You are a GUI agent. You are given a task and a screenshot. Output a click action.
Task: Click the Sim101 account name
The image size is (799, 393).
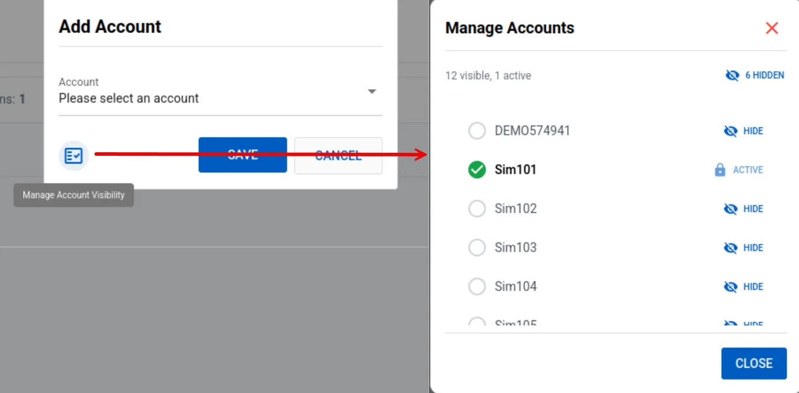click(x=516, y=170)
